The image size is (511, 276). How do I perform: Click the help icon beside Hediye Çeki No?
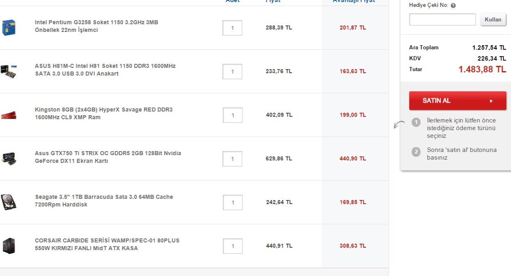tap(453, 6)
